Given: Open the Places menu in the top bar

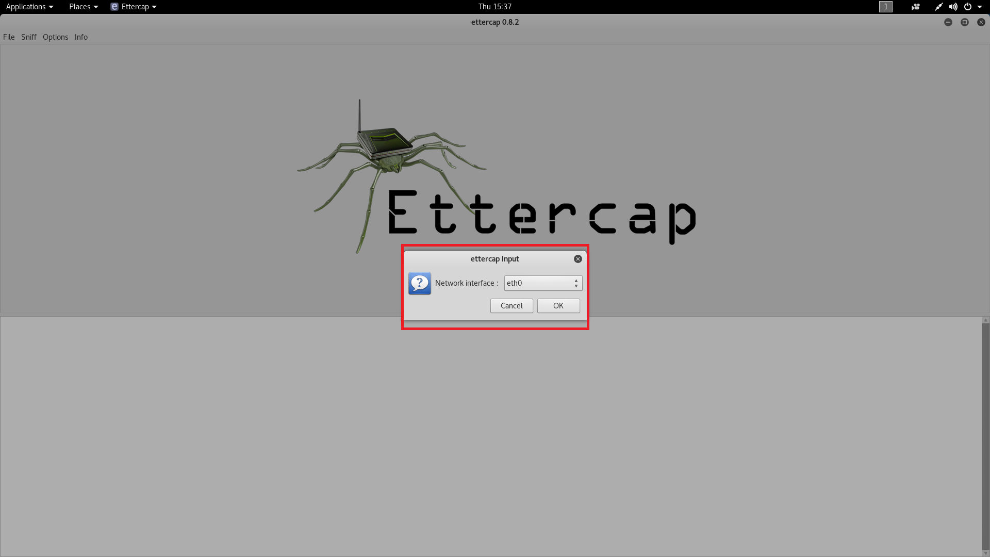Looking at the screenshot, I should 84,7.
